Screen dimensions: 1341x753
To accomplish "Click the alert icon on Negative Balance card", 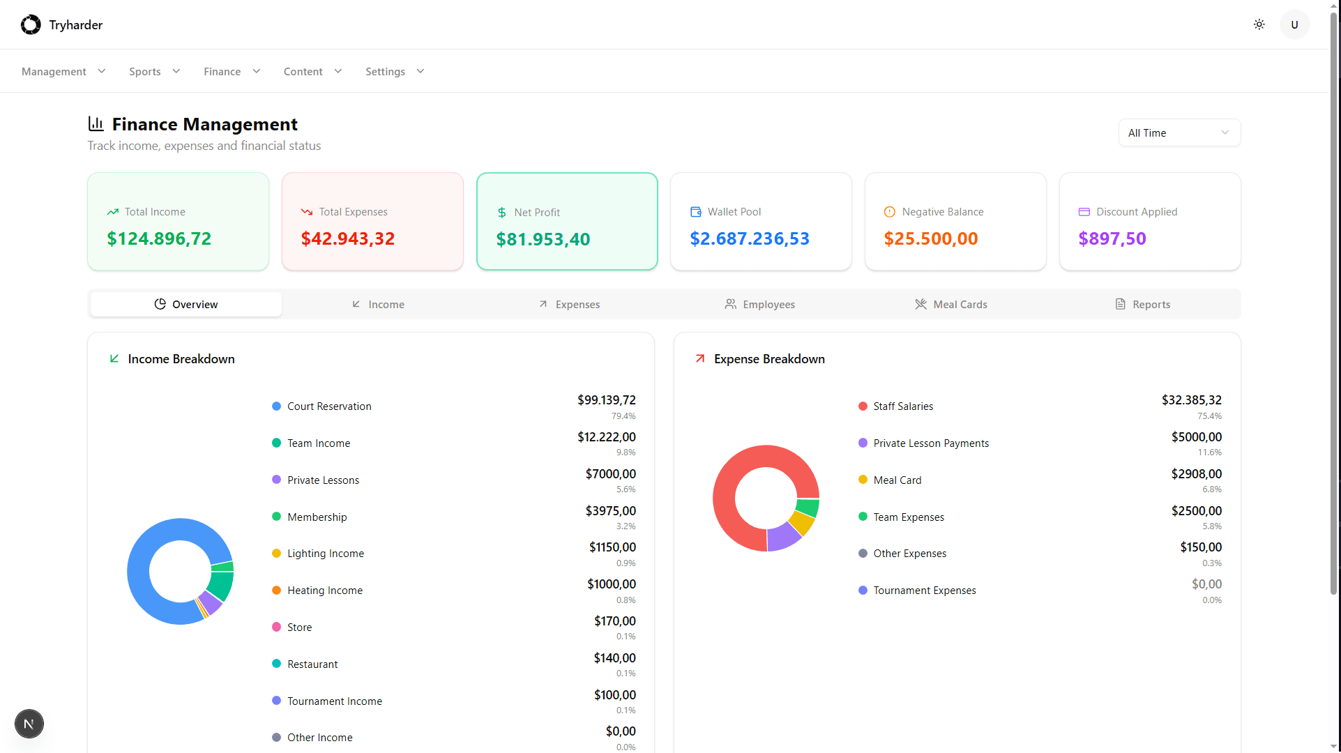I will pos(889,211).
